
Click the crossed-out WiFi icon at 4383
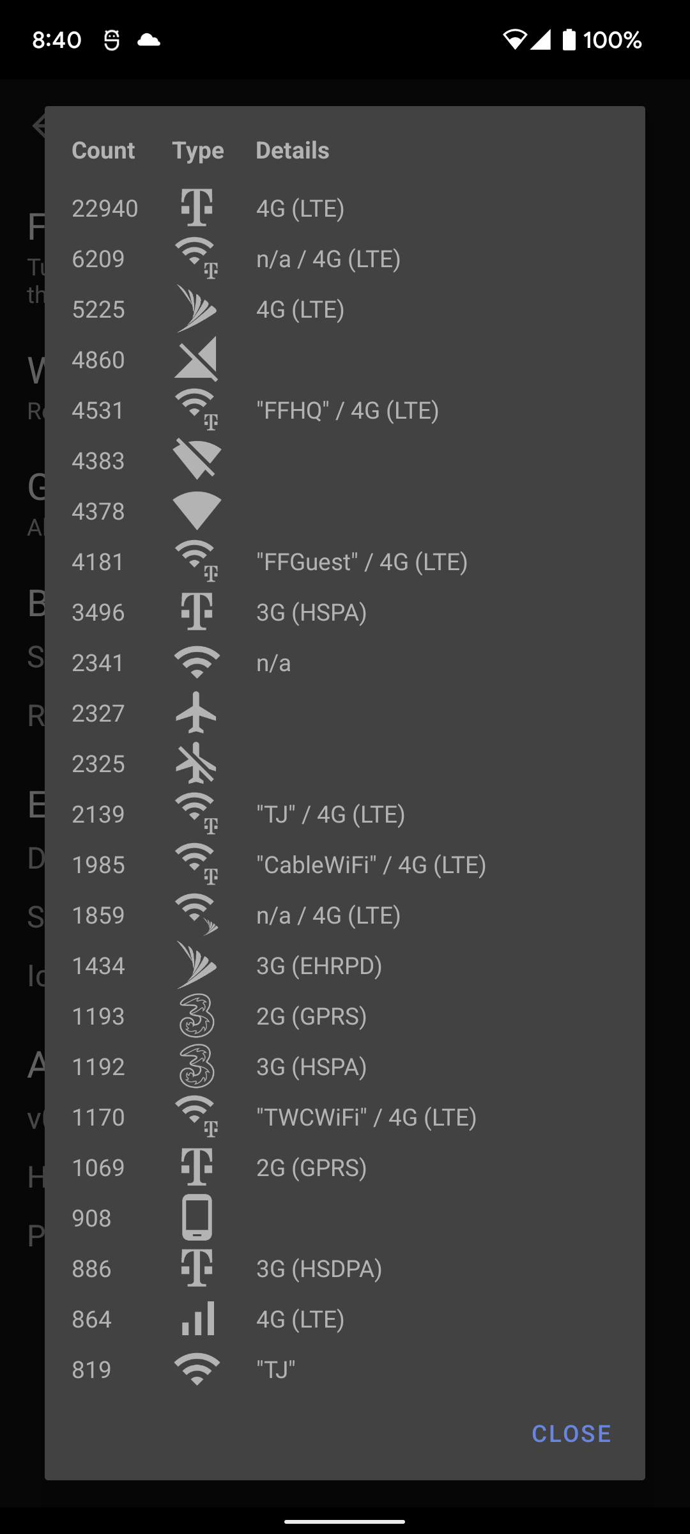[x=197, y=460]
